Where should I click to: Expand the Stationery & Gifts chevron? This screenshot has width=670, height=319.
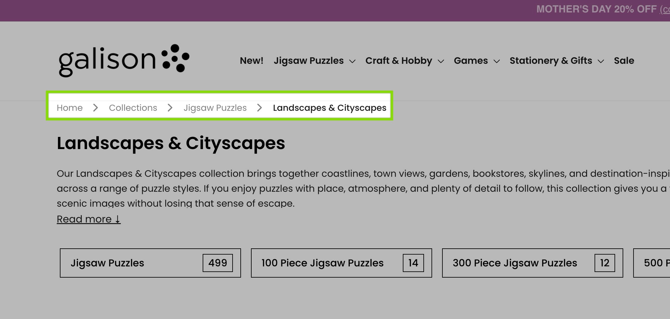point(601,61)
